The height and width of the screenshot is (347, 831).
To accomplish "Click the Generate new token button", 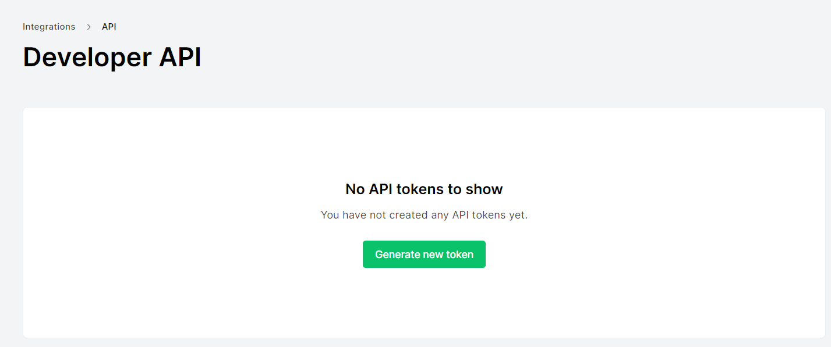I will click(x=424, y=255).
